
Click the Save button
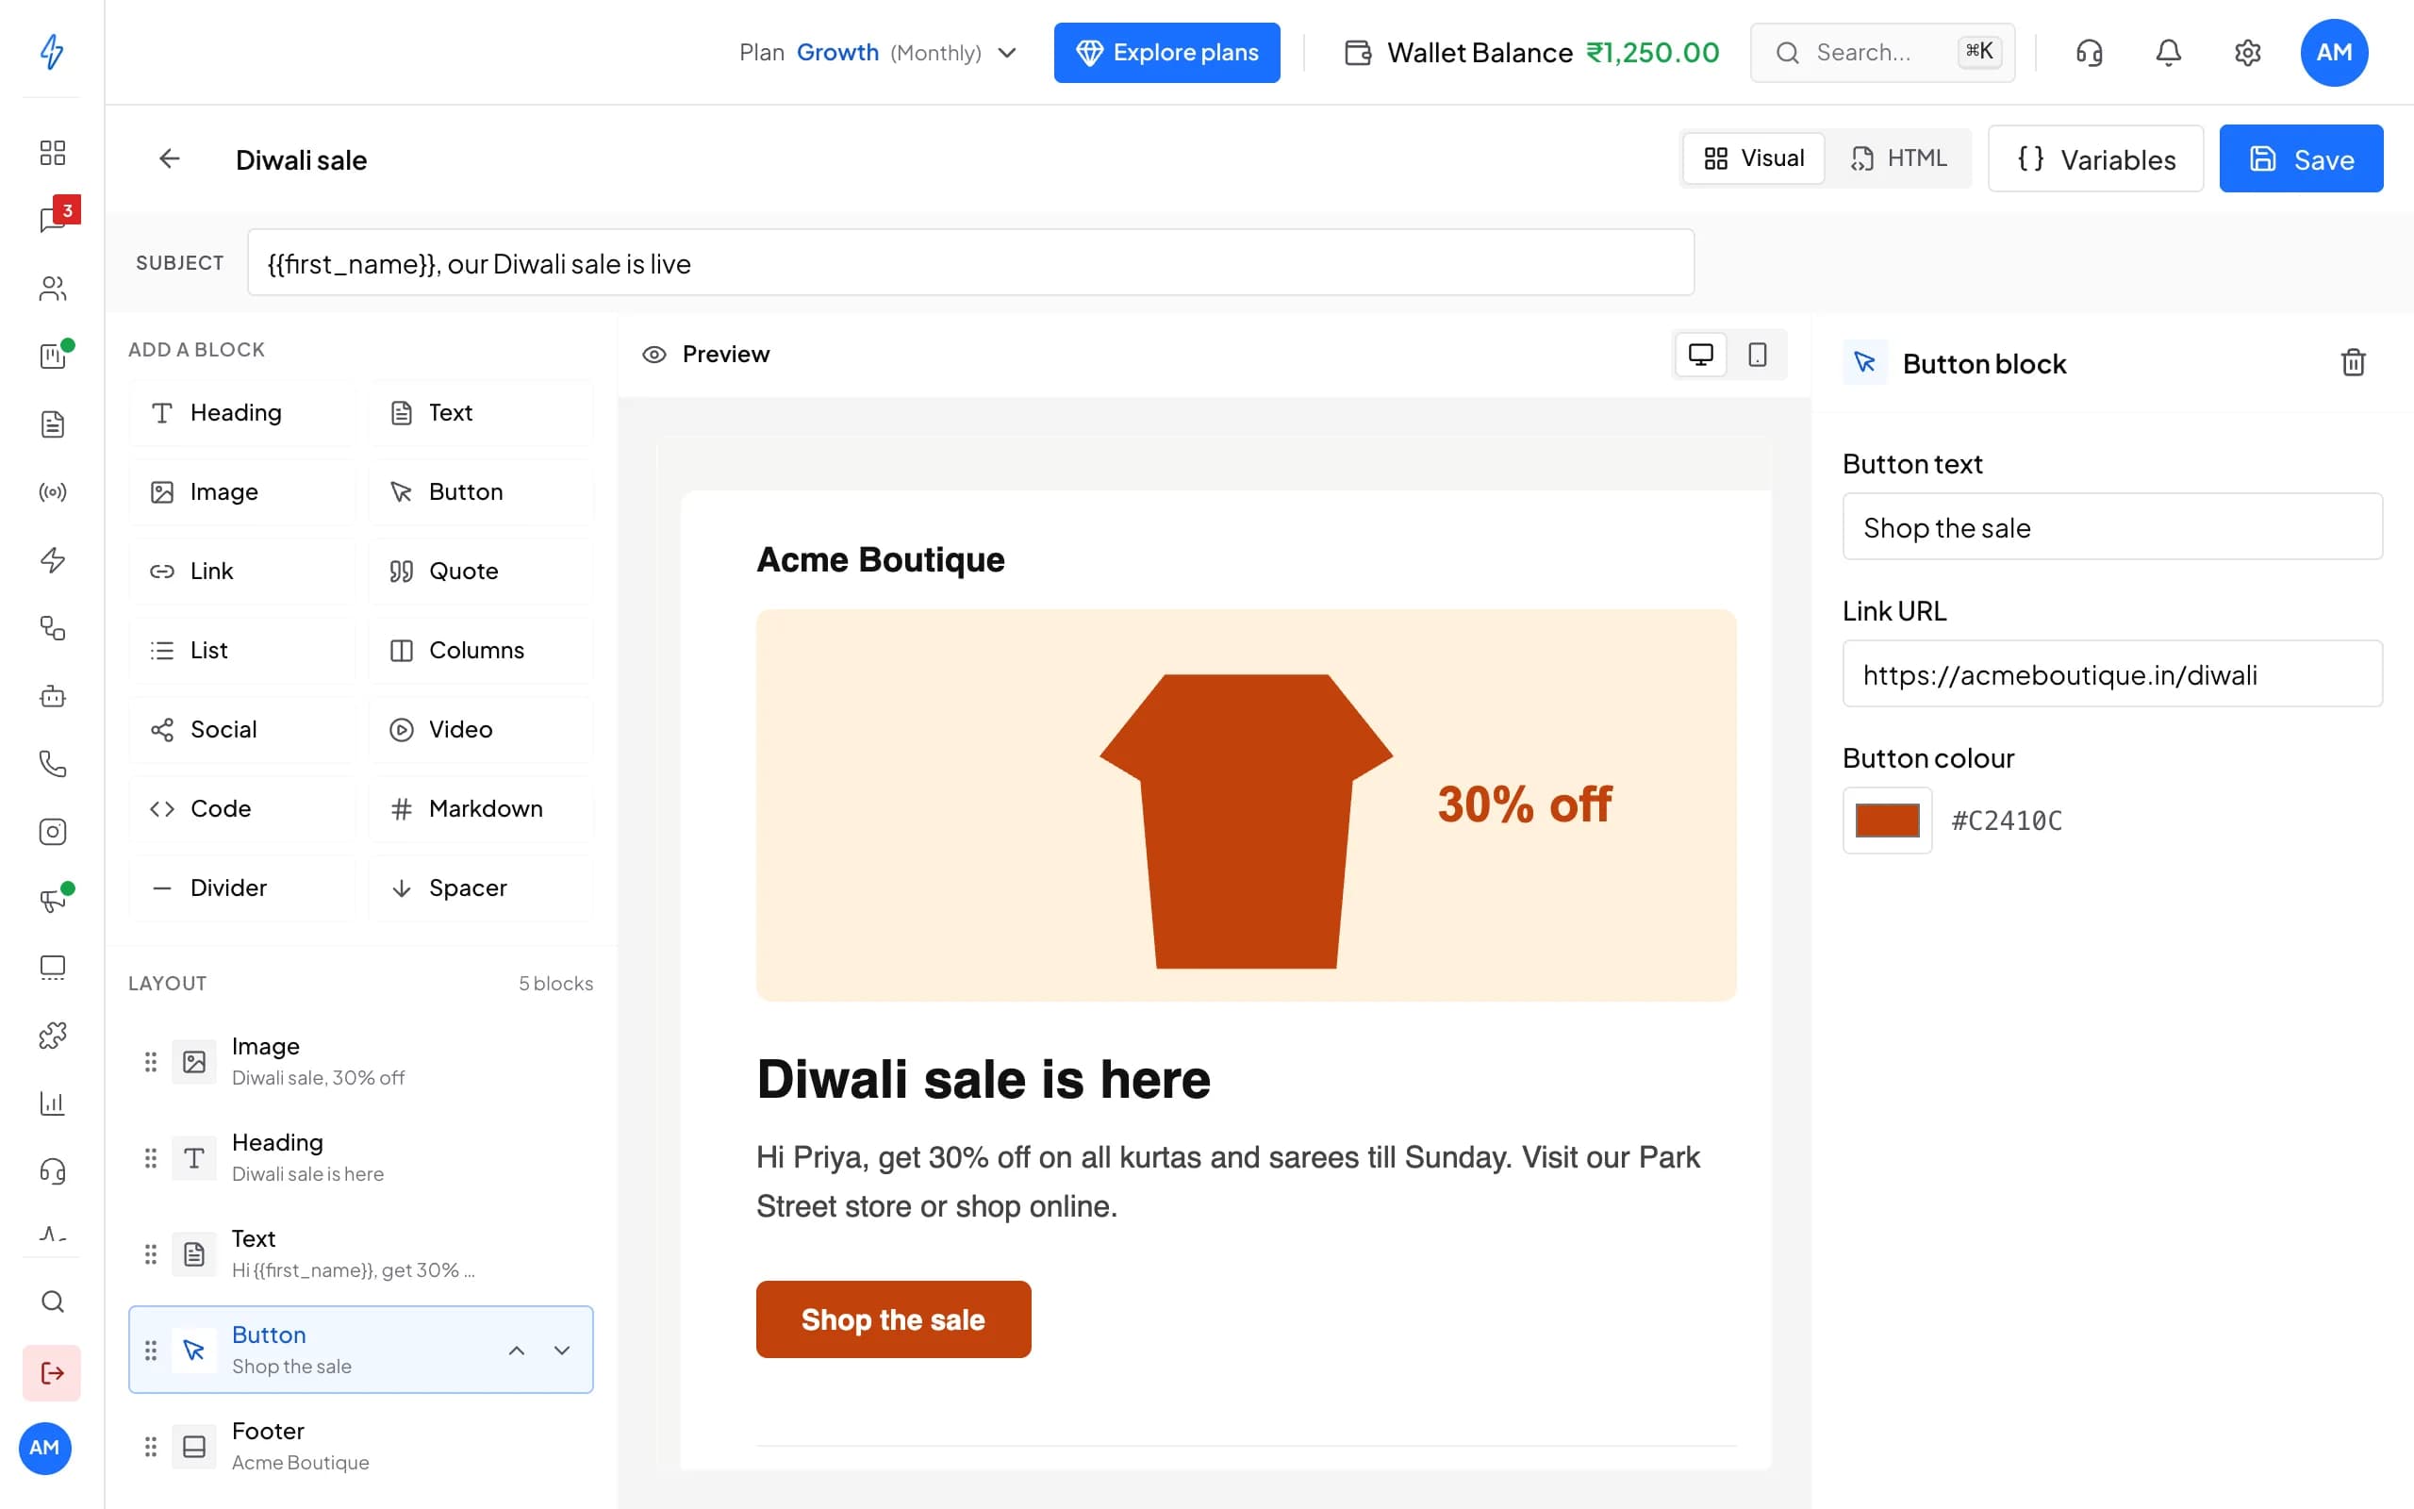2300,158
